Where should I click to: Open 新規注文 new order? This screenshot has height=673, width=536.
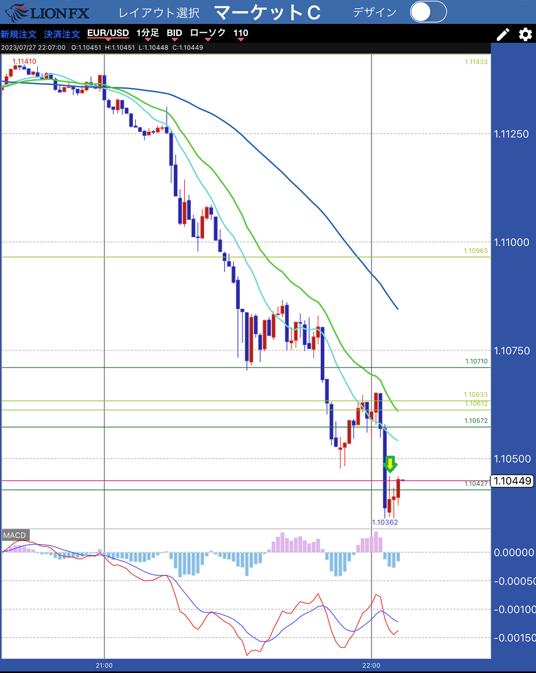tap(19, 34)
